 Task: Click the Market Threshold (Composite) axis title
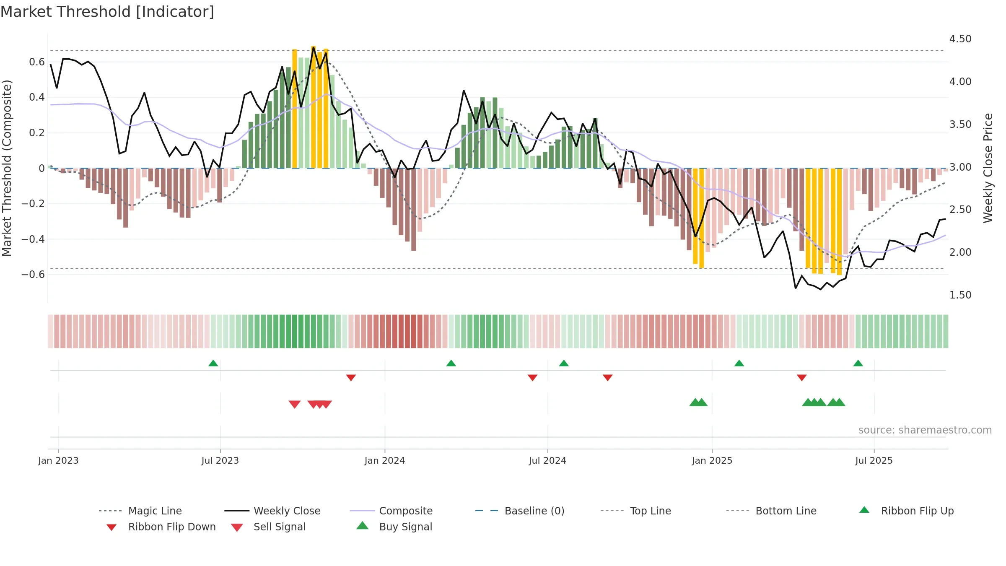point(7,168)
